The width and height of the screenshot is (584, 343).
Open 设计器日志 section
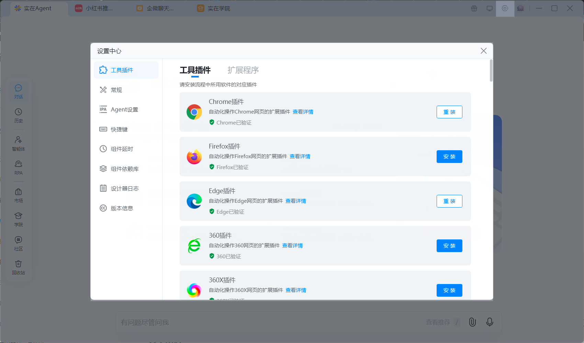click(126, 188)
